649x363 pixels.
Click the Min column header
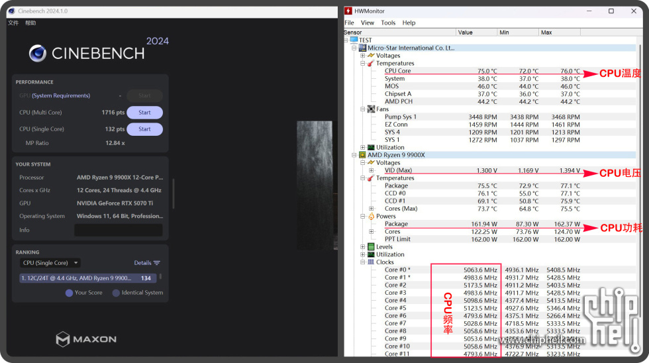click(x=518, y=32)
